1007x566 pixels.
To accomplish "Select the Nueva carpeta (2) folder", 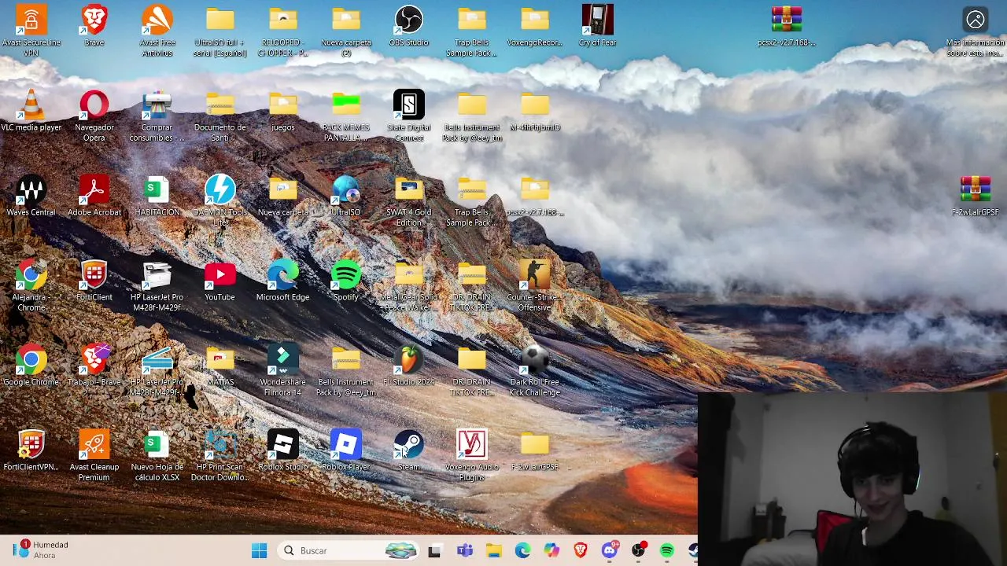I will click(x=346, y=30).
